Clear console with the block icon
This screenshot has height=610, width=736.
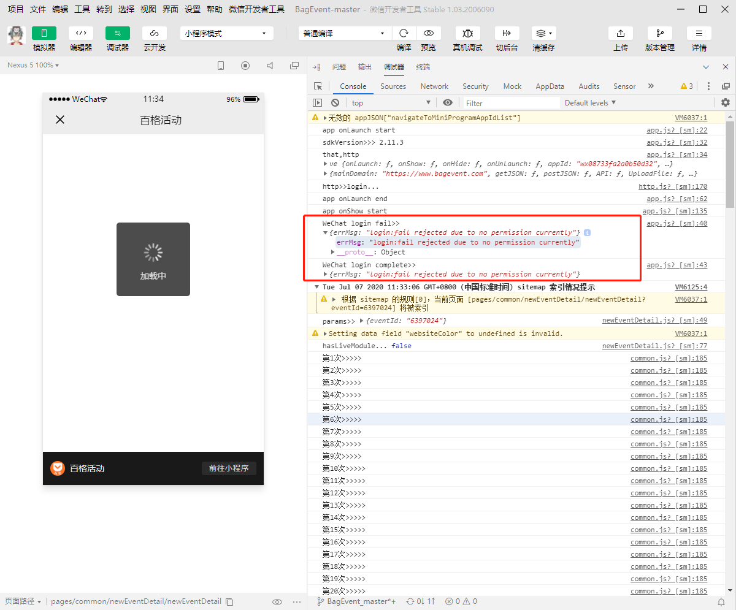[x=335, y=103]
